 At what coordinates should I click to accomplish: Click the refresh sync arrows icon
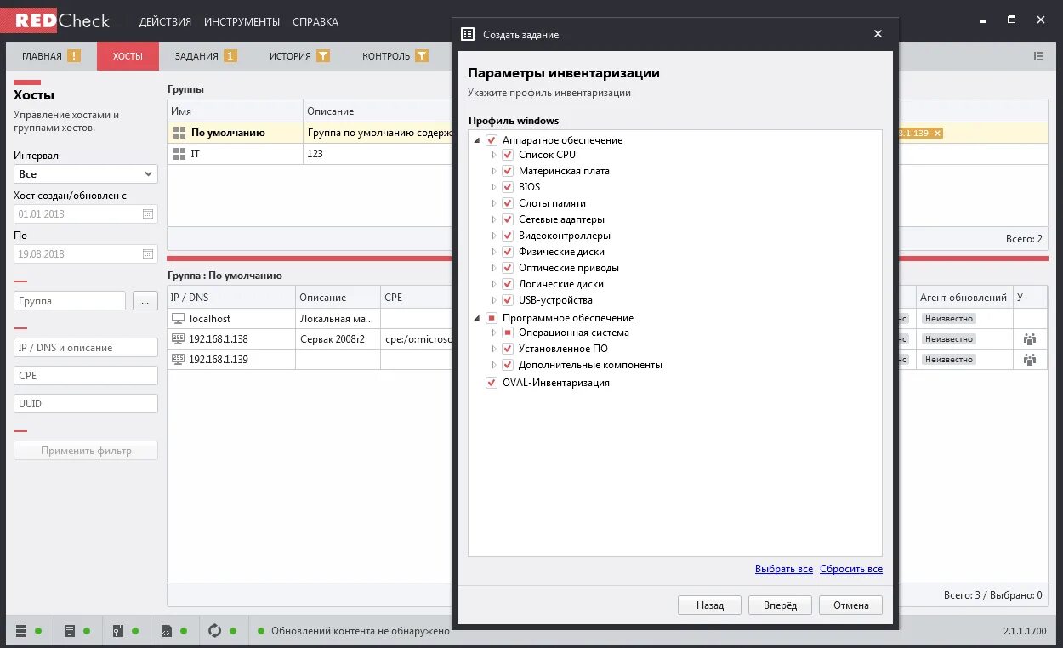click(x=214, y=631)
